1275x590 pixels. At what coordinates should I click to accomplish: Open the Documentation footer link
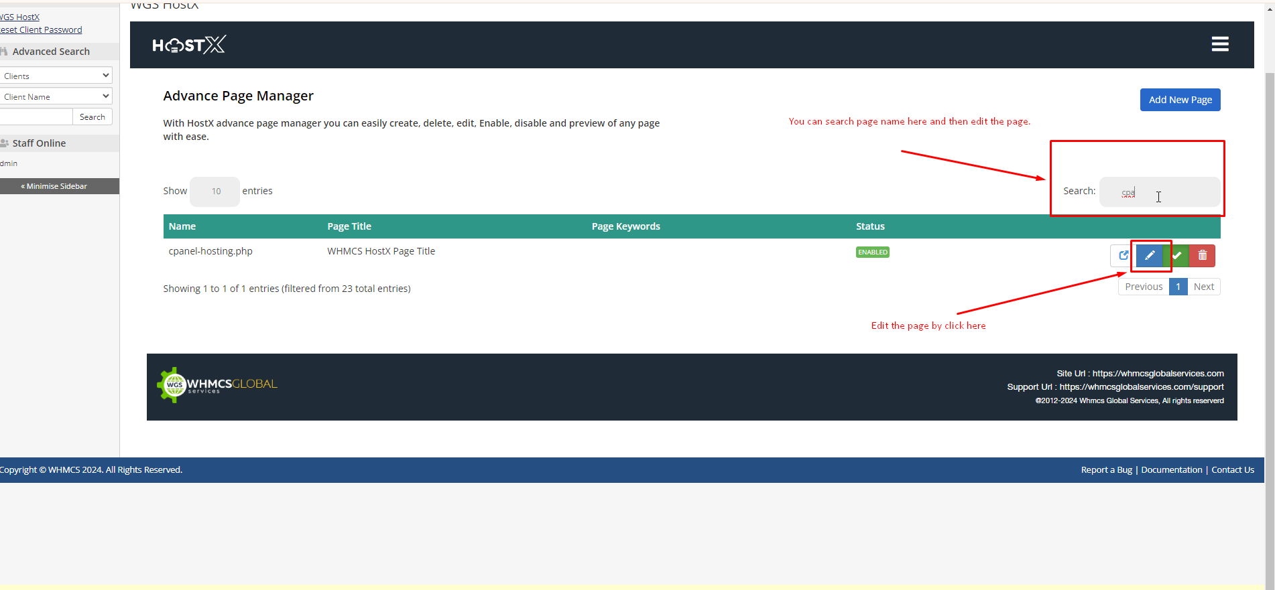[1171, 469]
